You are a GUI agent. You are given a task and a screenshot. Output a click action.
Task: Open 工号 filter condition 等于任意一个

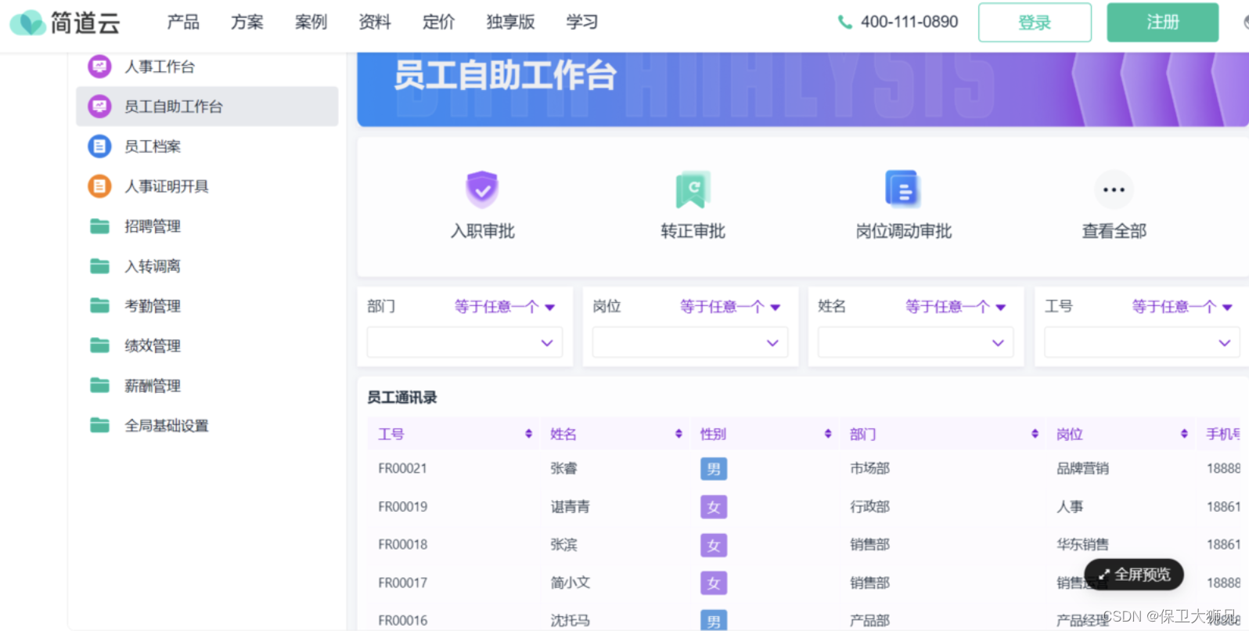coord(1182,306)
